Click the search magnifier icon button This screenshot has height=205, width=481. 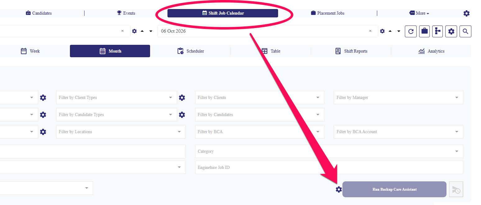click(465, 31)
